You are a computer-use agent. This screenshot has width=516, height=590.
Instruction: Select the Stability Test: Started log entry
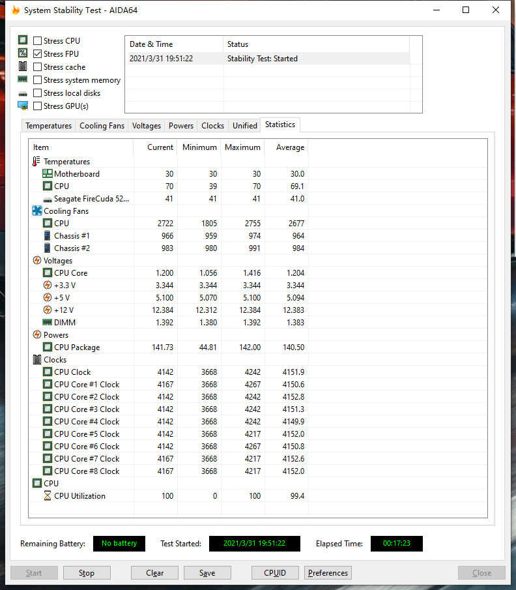click(x=262, y=59)
